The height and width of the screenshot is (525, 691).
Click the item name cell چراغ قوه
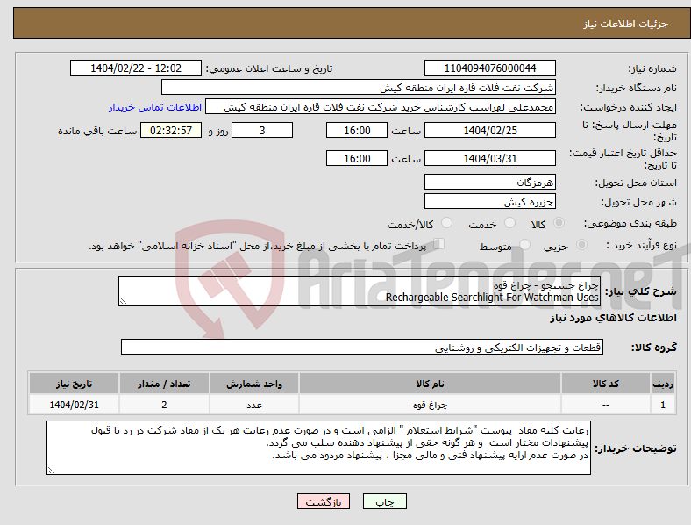[x=430, y=405]
